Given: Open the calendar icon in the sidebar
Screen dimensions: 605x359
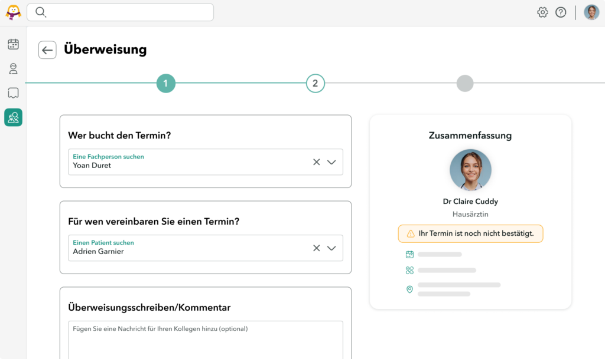Looking at the screenshot, I should [13, 44].
